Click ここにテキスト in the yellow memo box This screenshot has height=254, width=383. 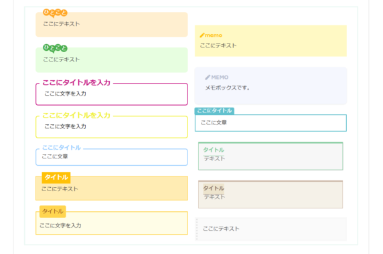pos(218,45)
